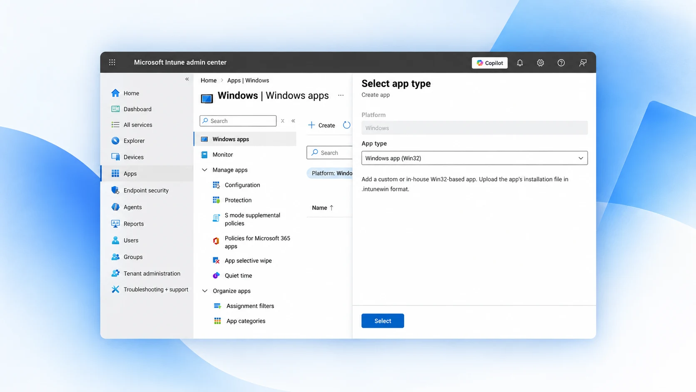Focus the blade menu Search field

tap(238, 121)
